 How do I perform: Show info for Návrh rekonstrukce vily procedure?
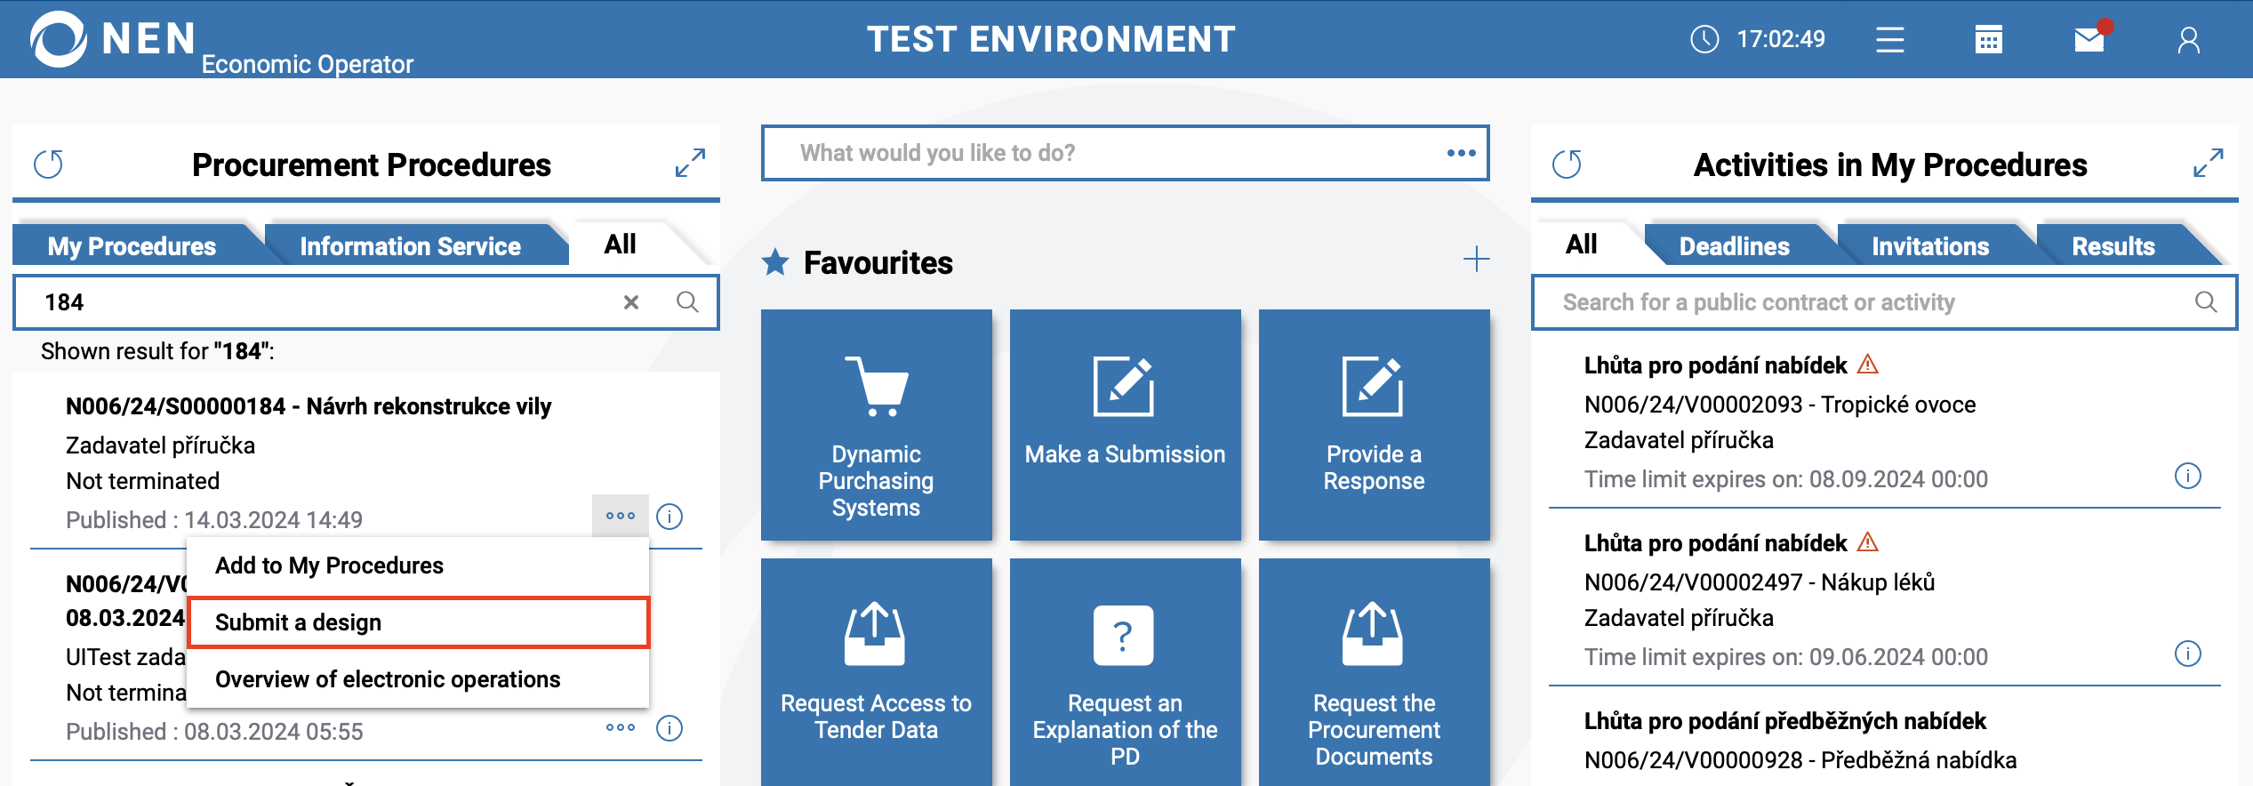pyautogui.click(x=669, y=517)
